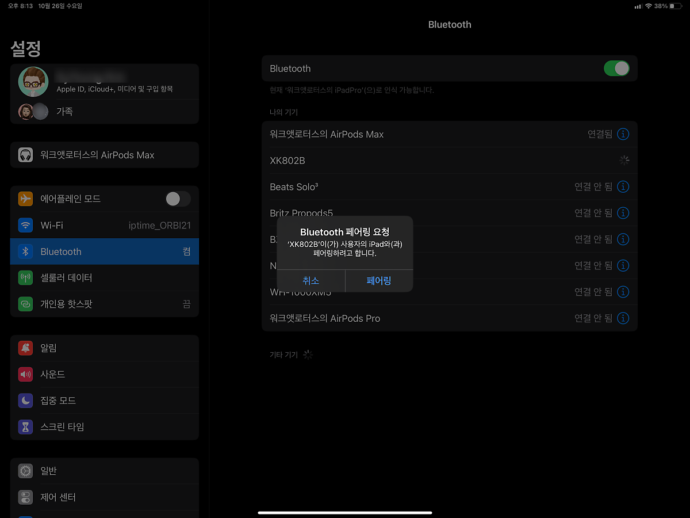
Task: Select Beats Solo³ device name
Action: click(294, 187)
